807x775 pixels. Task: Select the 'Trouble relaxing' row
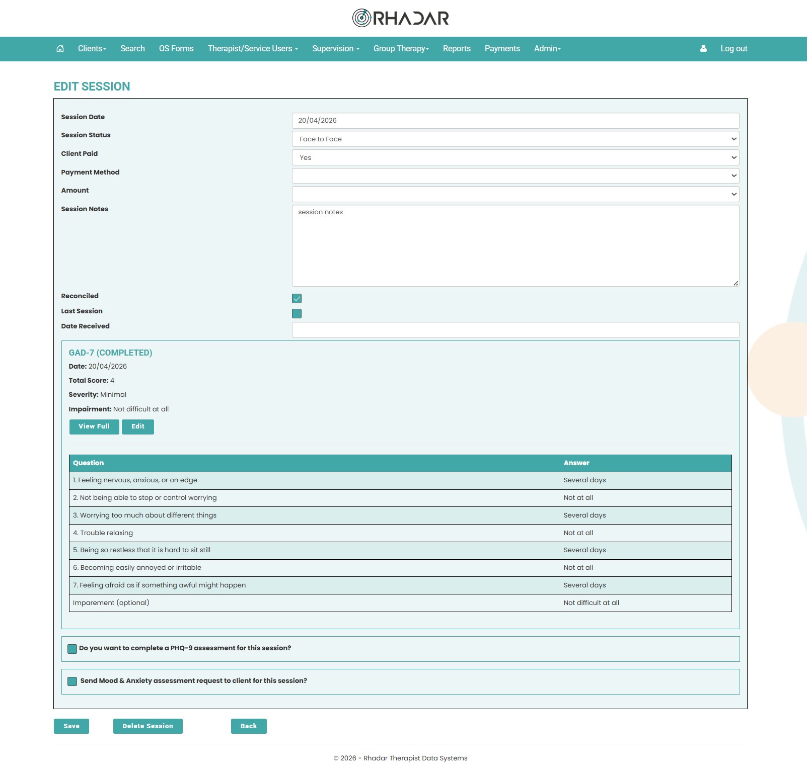[x=400, y=533]
